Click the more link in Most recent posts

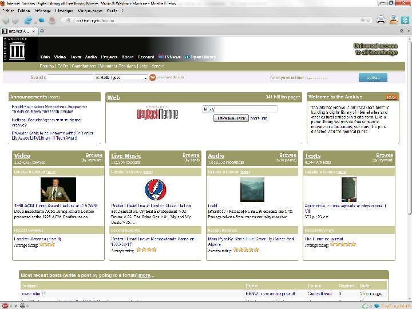tap(145, 275)
